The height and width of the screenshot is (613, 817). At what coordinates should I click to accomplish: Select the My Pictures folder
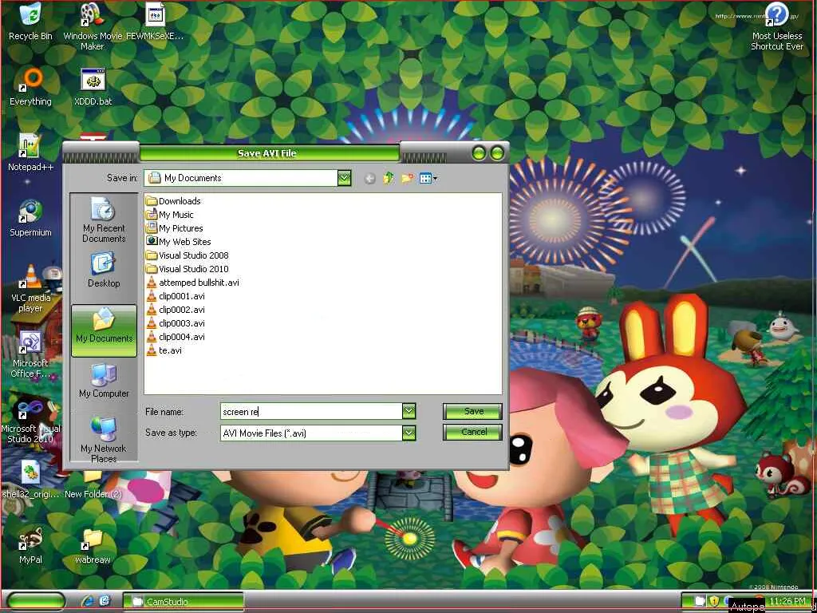tap(175, 228)
